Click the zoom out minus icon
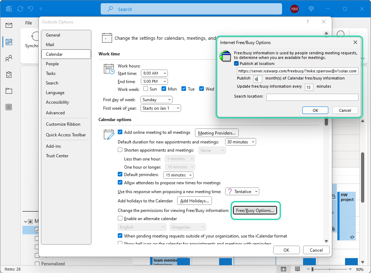The image size is (371, 273). tap(308, 269)
